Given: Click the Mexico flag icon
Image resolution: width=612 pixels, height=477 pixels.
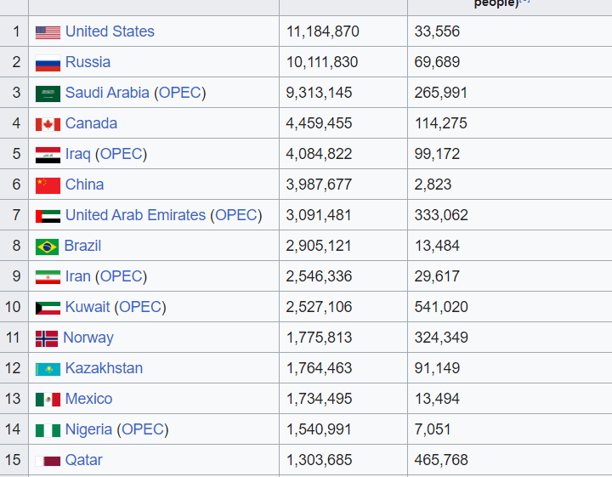Looking at the screenshot, I should [48, 400].
